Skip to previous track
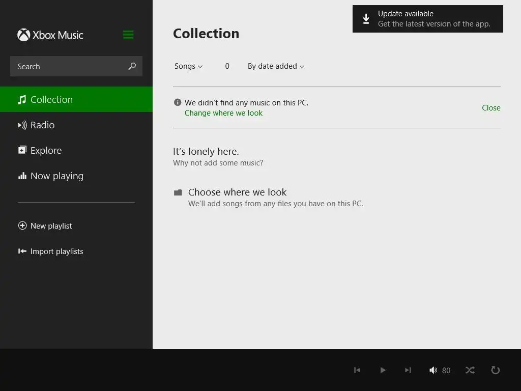521x391 pixels. (x=357, y=370)
